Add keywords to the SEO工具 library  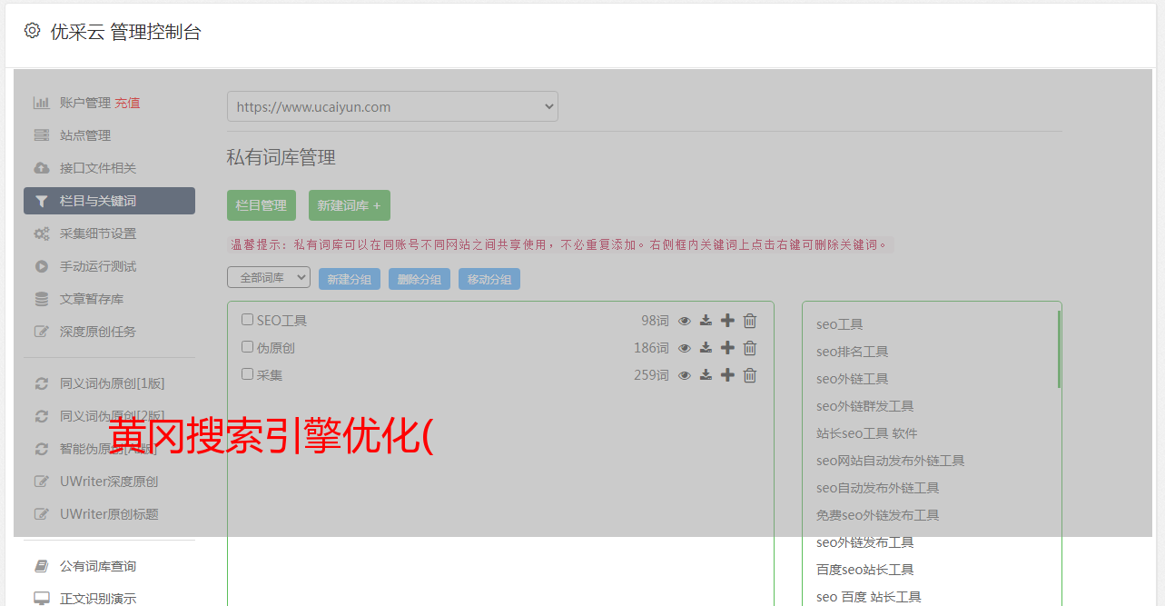727,321
